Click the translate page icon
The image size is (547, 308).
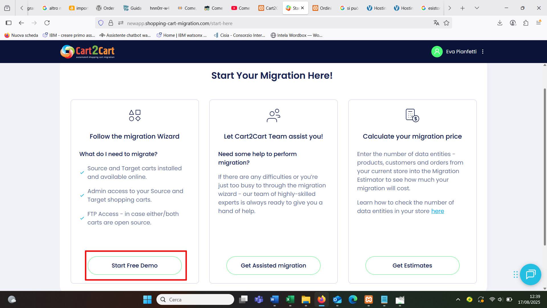click(x=436, y=23)
